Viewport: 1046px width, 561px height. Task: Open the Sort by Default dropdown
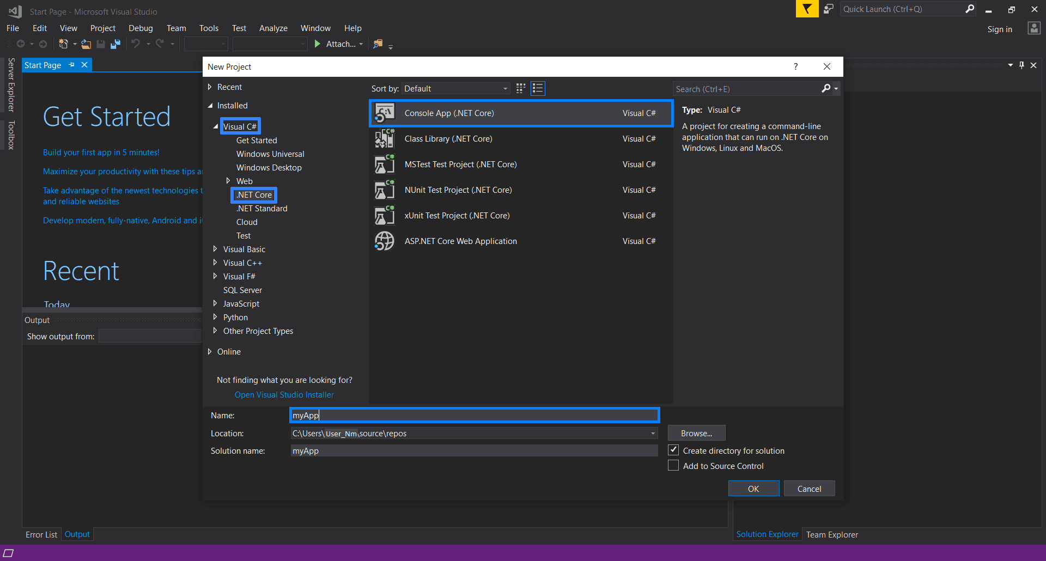456,89
